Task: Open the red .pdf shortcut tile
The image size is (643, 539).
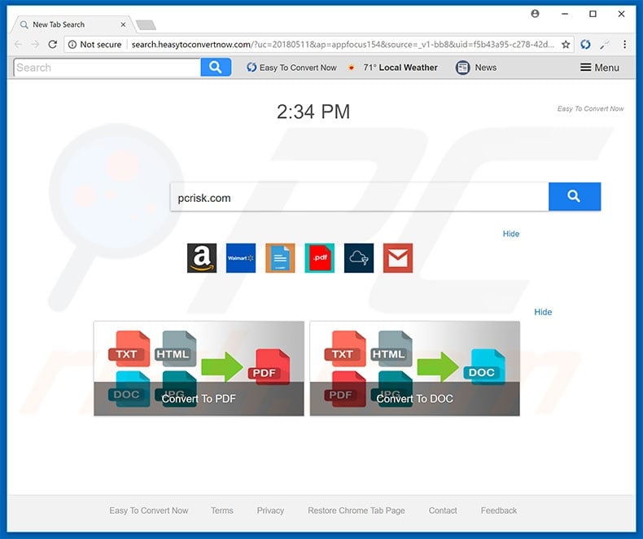Action: tap(319, 258)
